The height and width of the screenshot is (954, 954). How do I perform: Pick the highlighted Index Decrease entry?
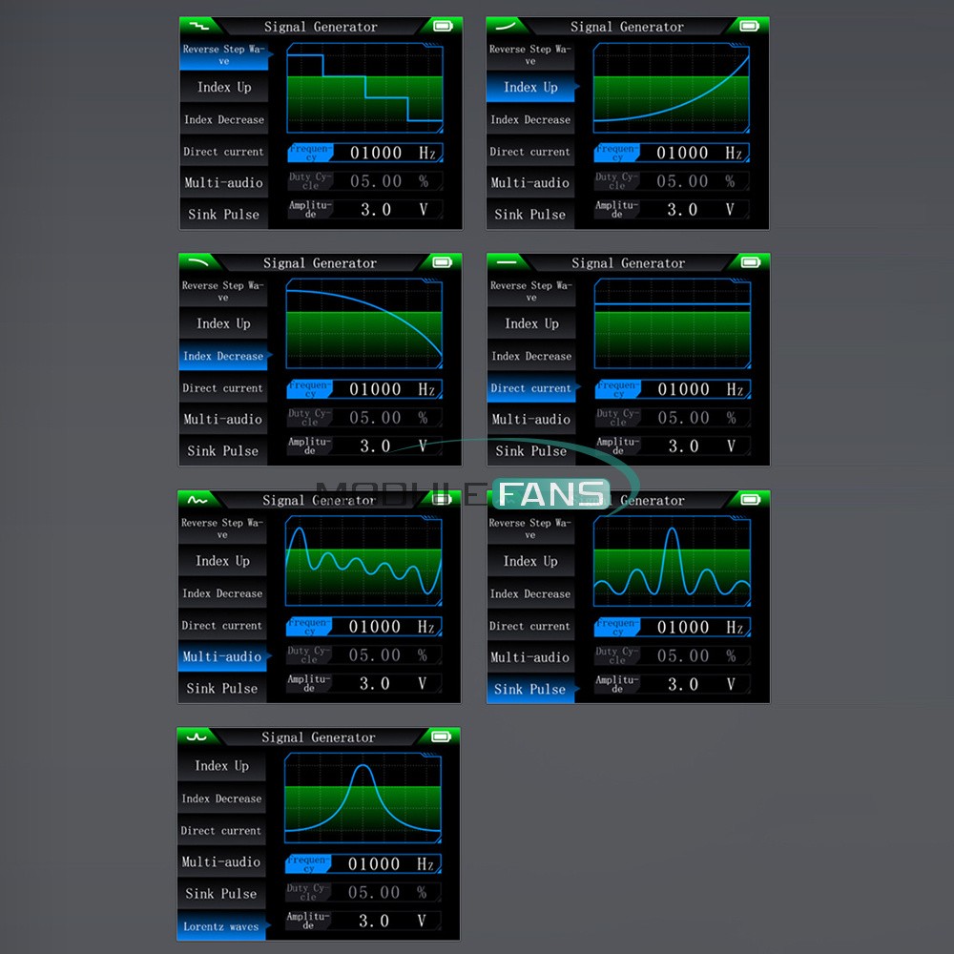[x=223, y=356]
